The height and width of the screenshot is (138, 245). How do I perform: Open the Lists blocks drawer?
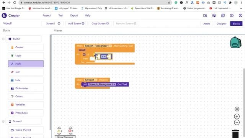pyautogui.click(x=26, y=80)
